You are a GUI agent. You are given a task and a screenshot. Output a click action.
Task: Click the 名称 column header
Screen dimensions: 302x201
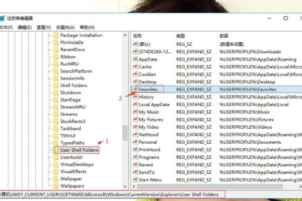click(x=138, y=36)
